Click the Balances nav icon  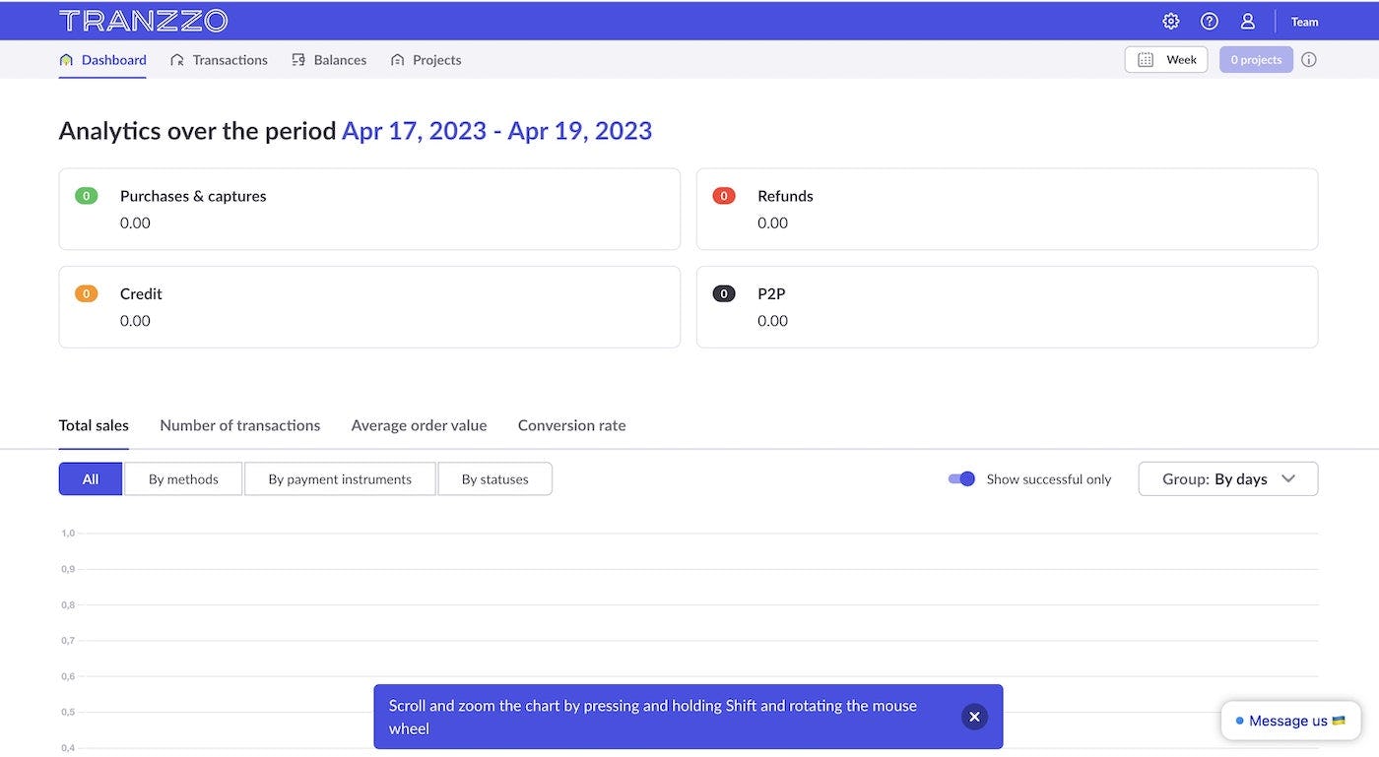(x=296, y=59)
